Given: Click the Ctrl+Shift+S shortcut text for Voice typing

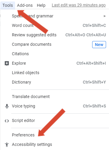Looking at the screenshot, I should point(95,106).
